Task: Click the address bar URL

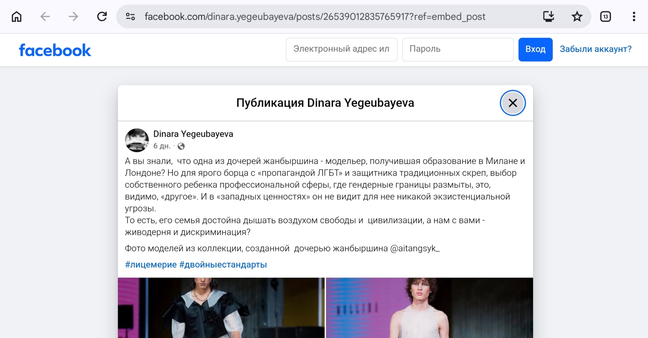Action: [x=315, y=17]
